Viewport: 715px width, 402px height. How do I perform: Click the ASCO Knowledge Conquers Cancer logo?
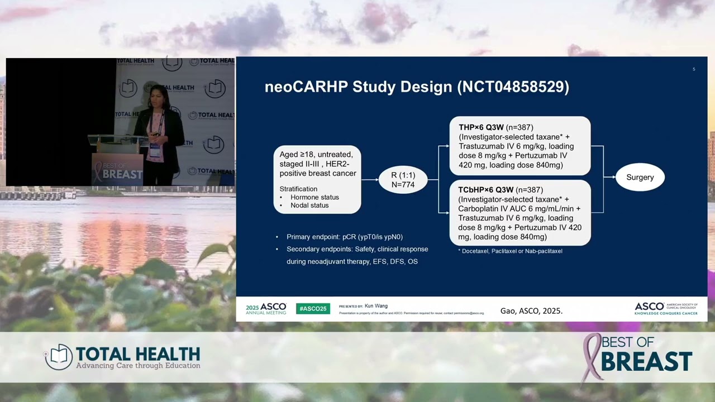pos(666,309)
